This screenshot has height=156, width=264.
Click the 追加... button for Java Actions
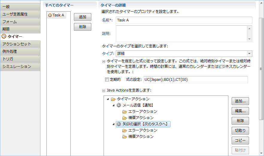[240, 101]
